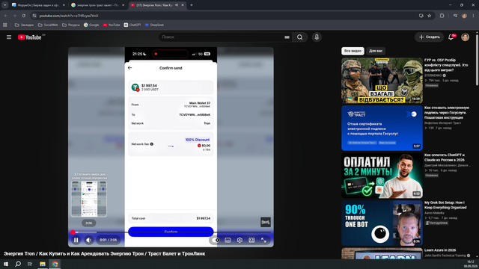479x269 pixels.
Task: Open the YouTube account avatar menu
Action: (x=465, y=37)
